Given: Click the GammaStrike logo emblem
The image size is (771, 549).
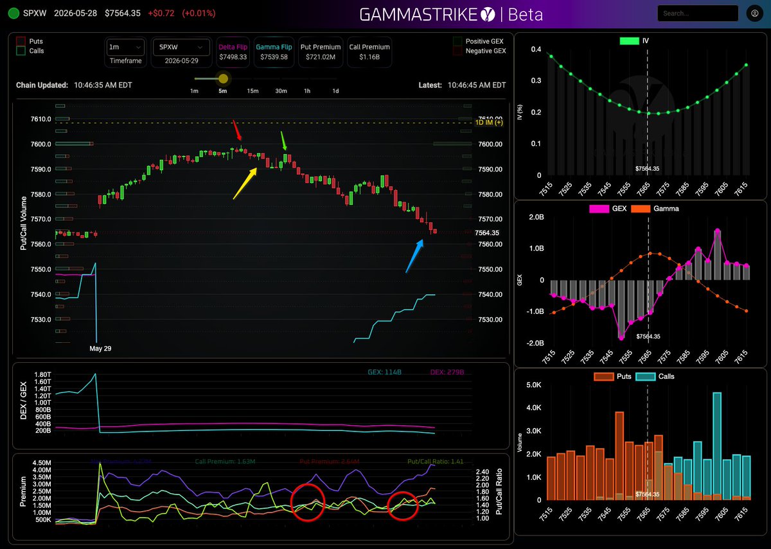Looking at the screenshot, I should (x=489, y=13).
